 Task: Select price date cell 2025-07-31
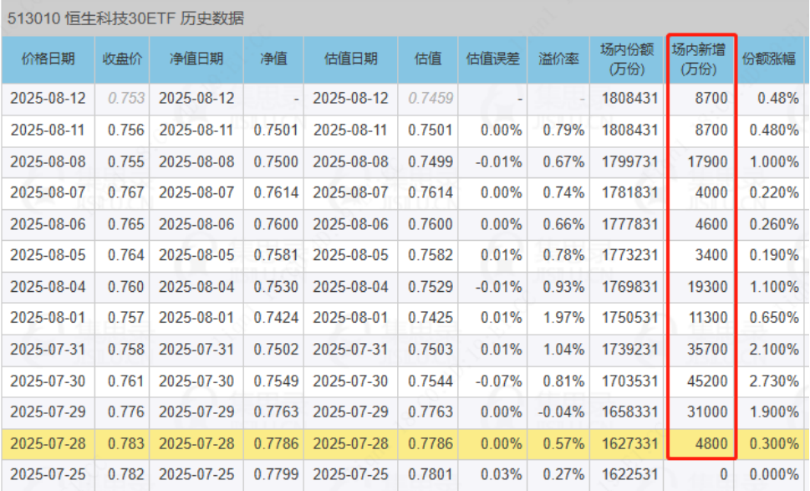48,350
